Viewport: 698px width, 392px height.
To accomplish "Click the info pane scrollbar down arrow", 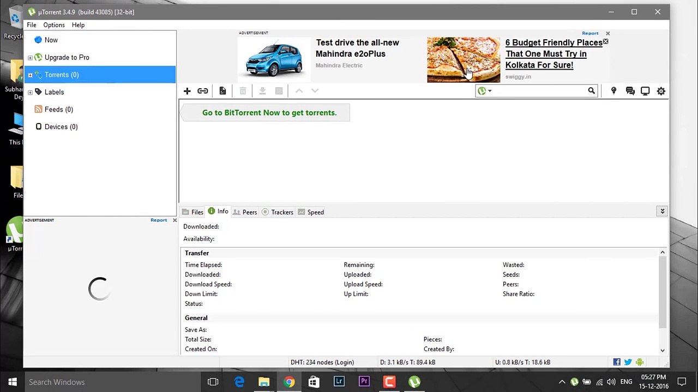I will (663, 350).
